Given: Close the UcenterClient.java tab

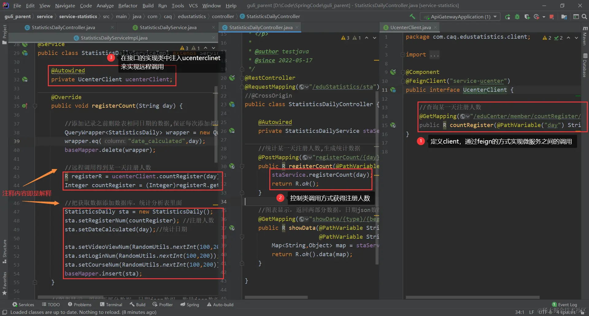Looking at the screenshot, I should point(435,28).
